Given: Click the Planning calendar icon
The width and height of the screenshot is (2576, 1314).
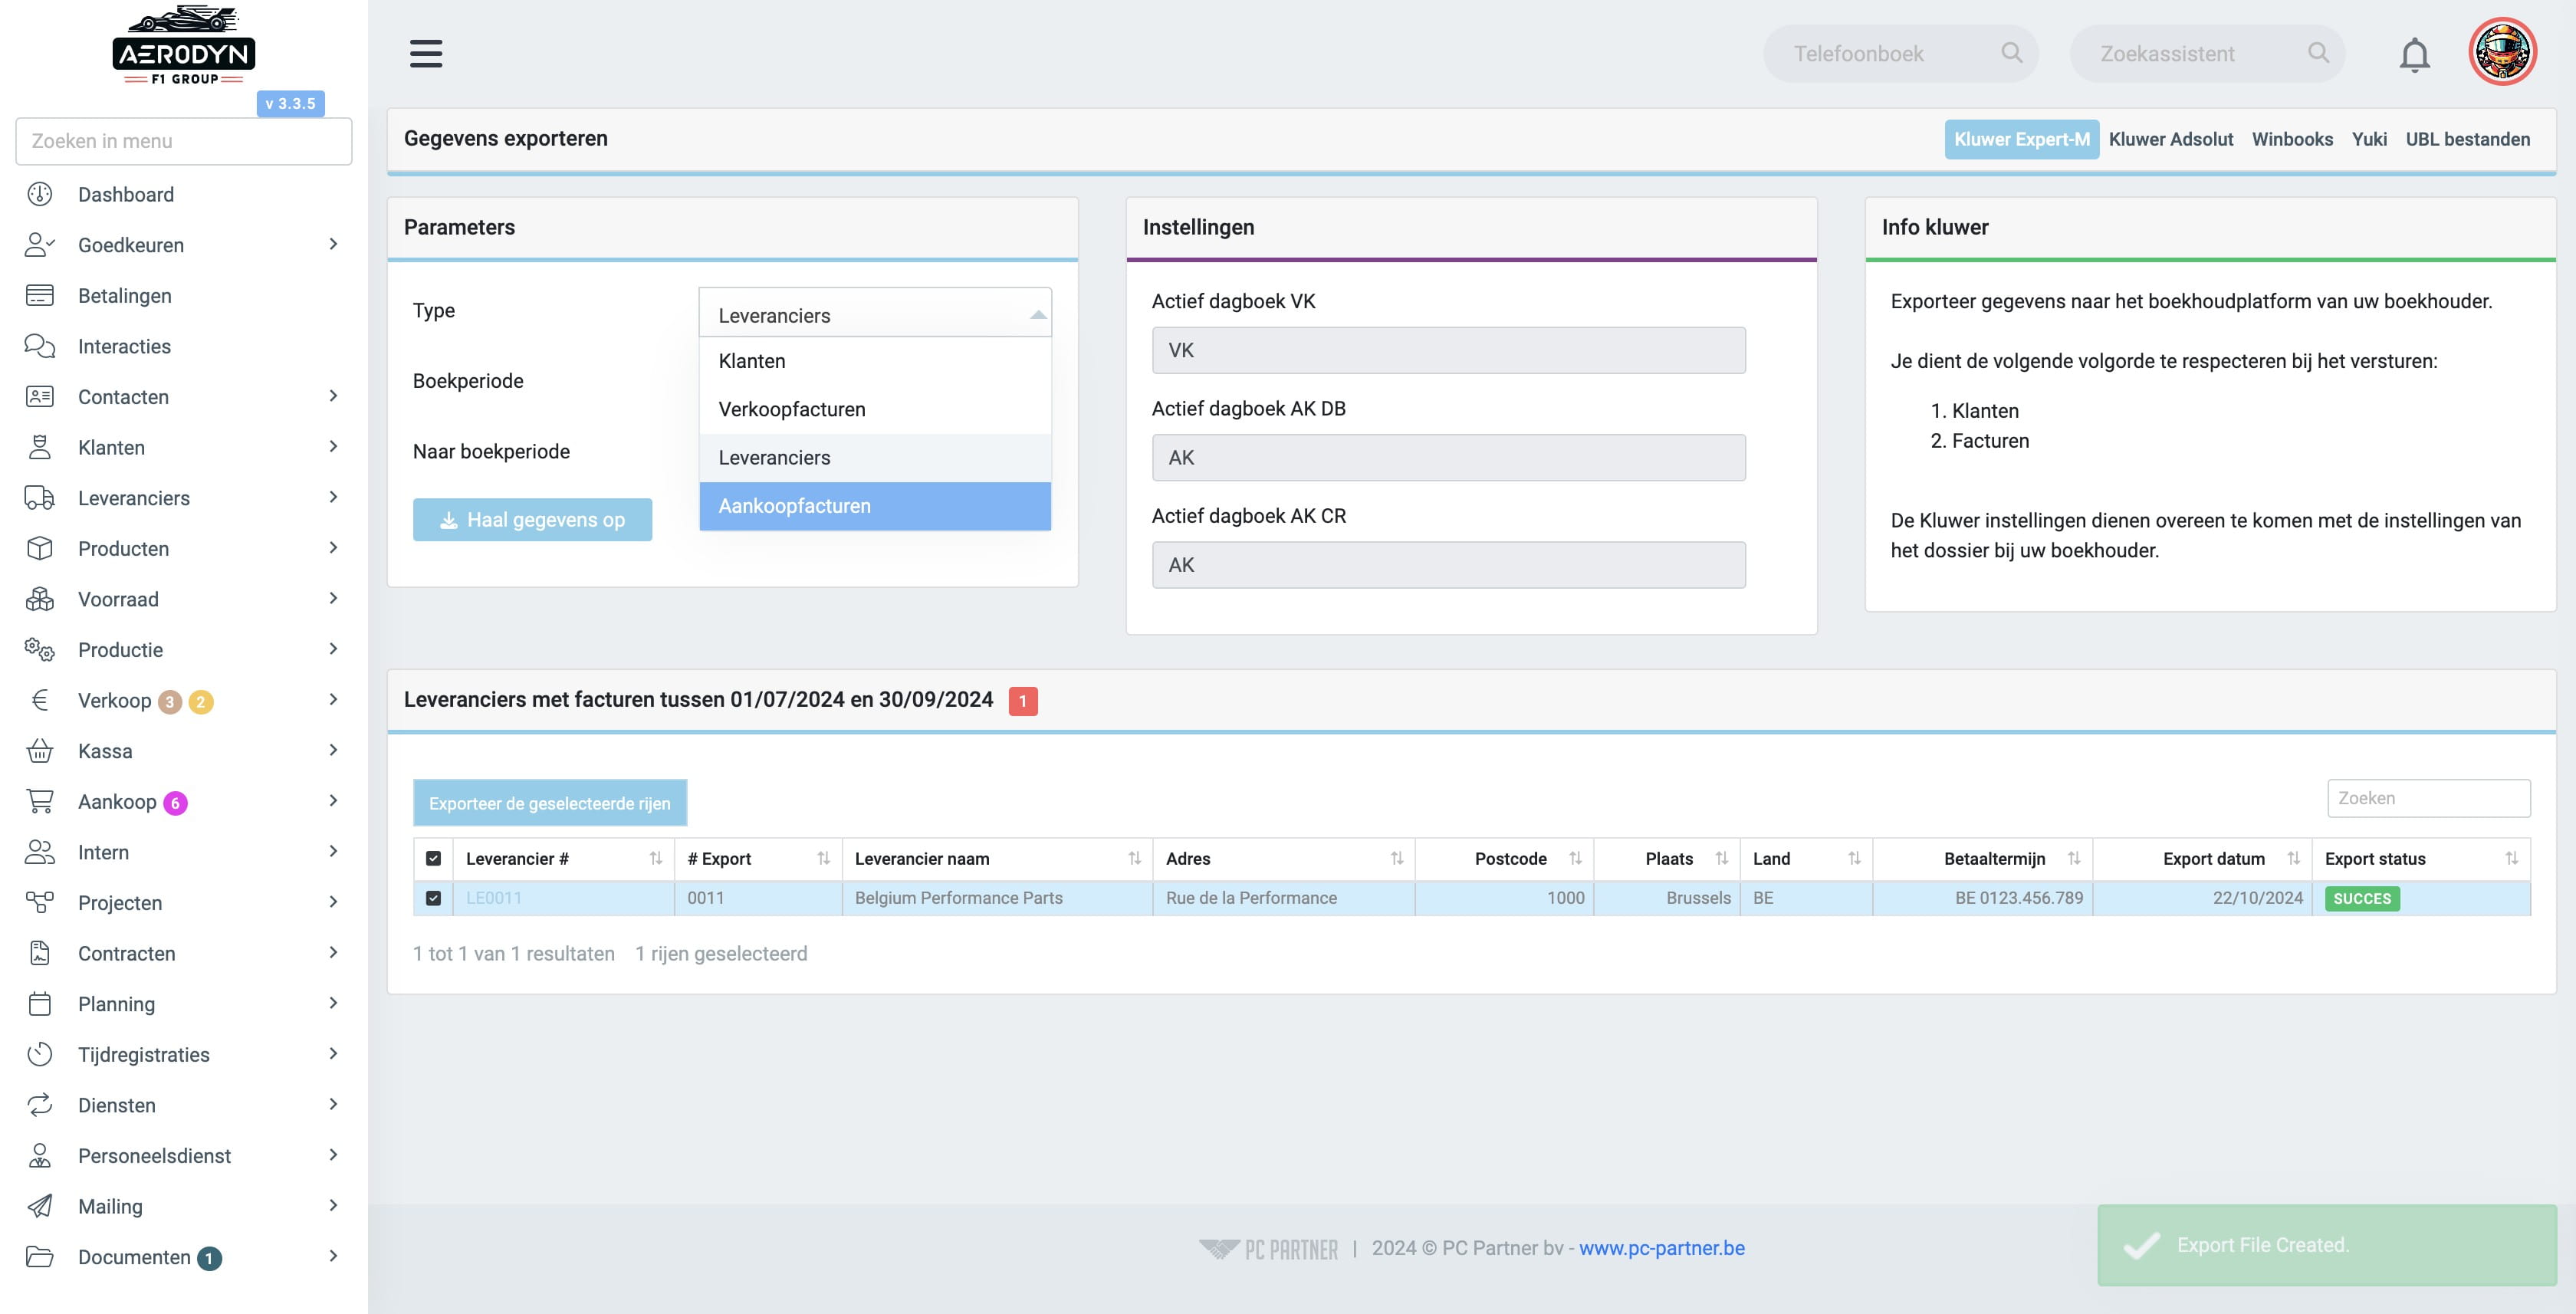Looking at the screenshot, I should pos(40,1003).
